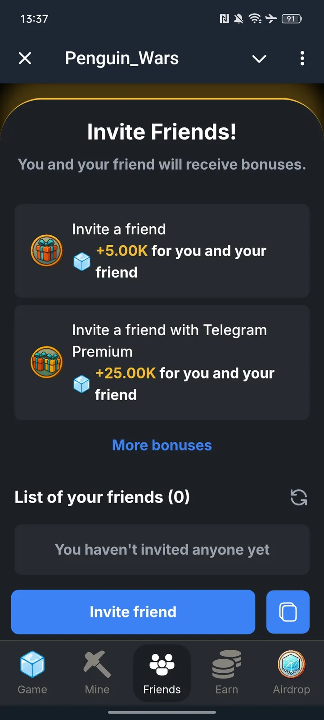This screenshot has width=324, height=720.
Task: Close the Penguin_Wars mini app
Action: [25, 58]
